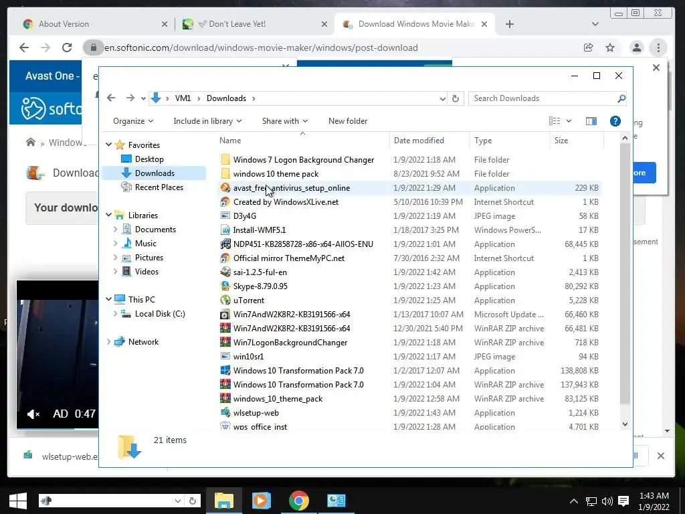Open File Explorer taskbar icon
This screenshot has height=514, width=685.
tap(223, 501)
